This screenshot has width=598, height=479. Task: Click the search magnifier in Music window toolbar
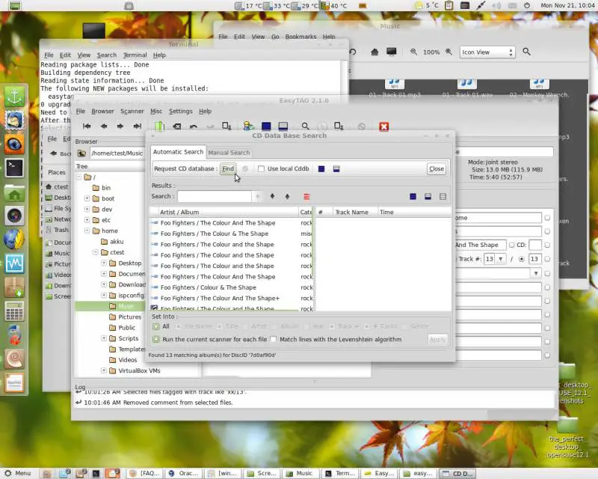(x=527, y=52)
